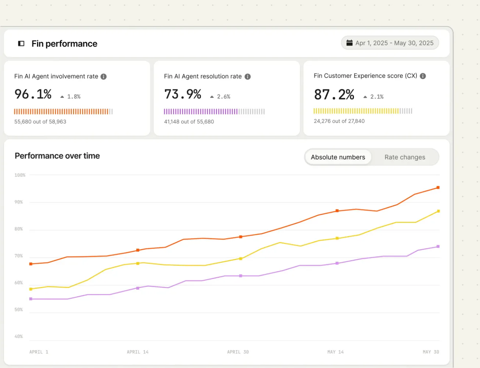Screen dimensions: 480x368
Task: Click the Performance over time heading
Action: (x=57, y=156)
